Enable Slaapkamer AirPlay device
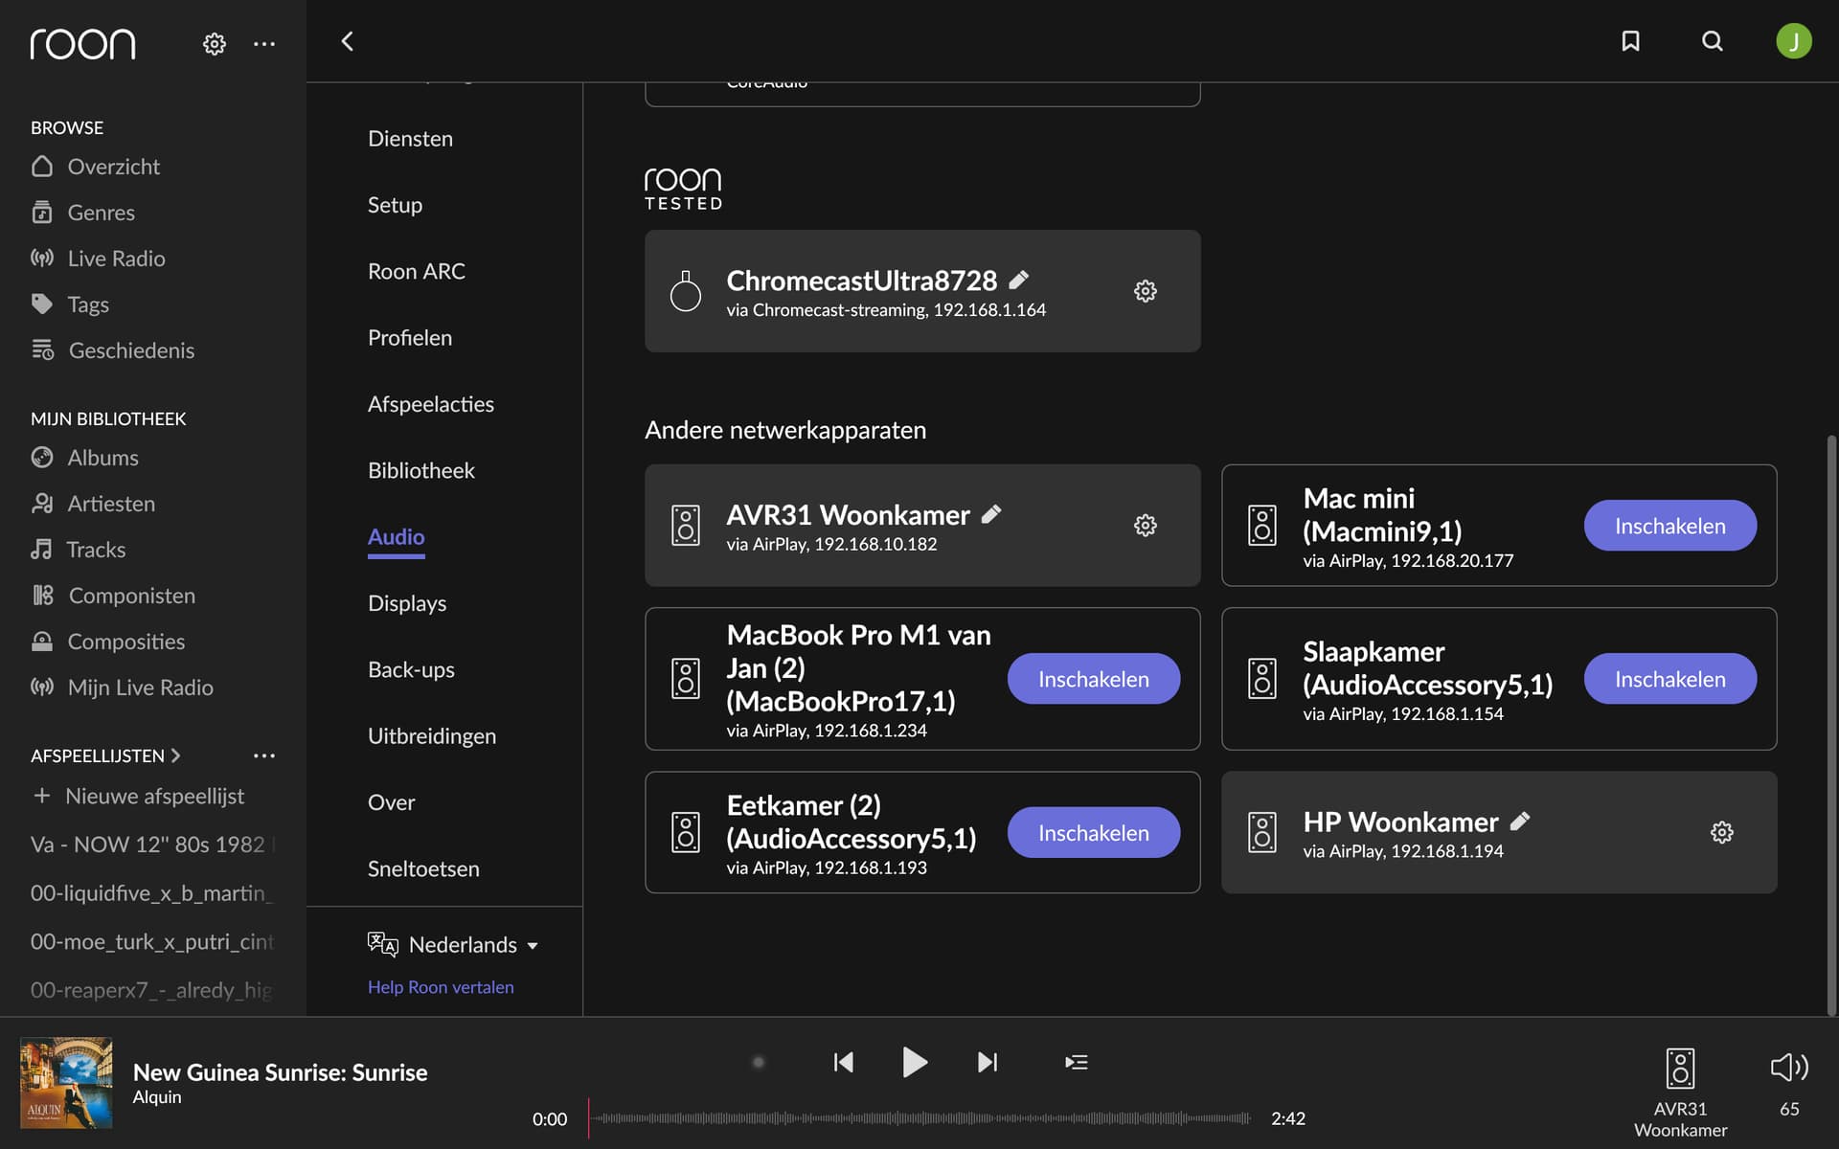Viewport: 1839px width, 1149px height. point(1669,679)
